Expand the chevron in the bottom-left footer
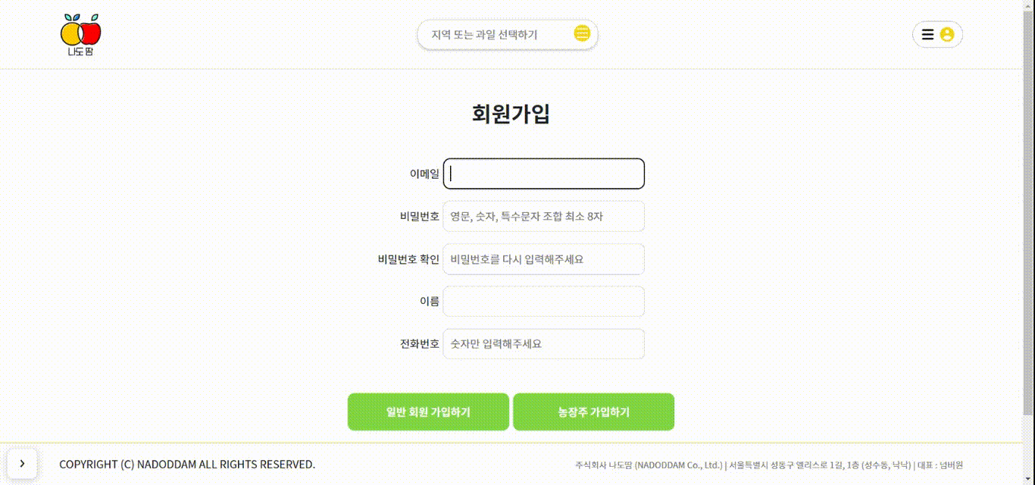 [22, 463]
